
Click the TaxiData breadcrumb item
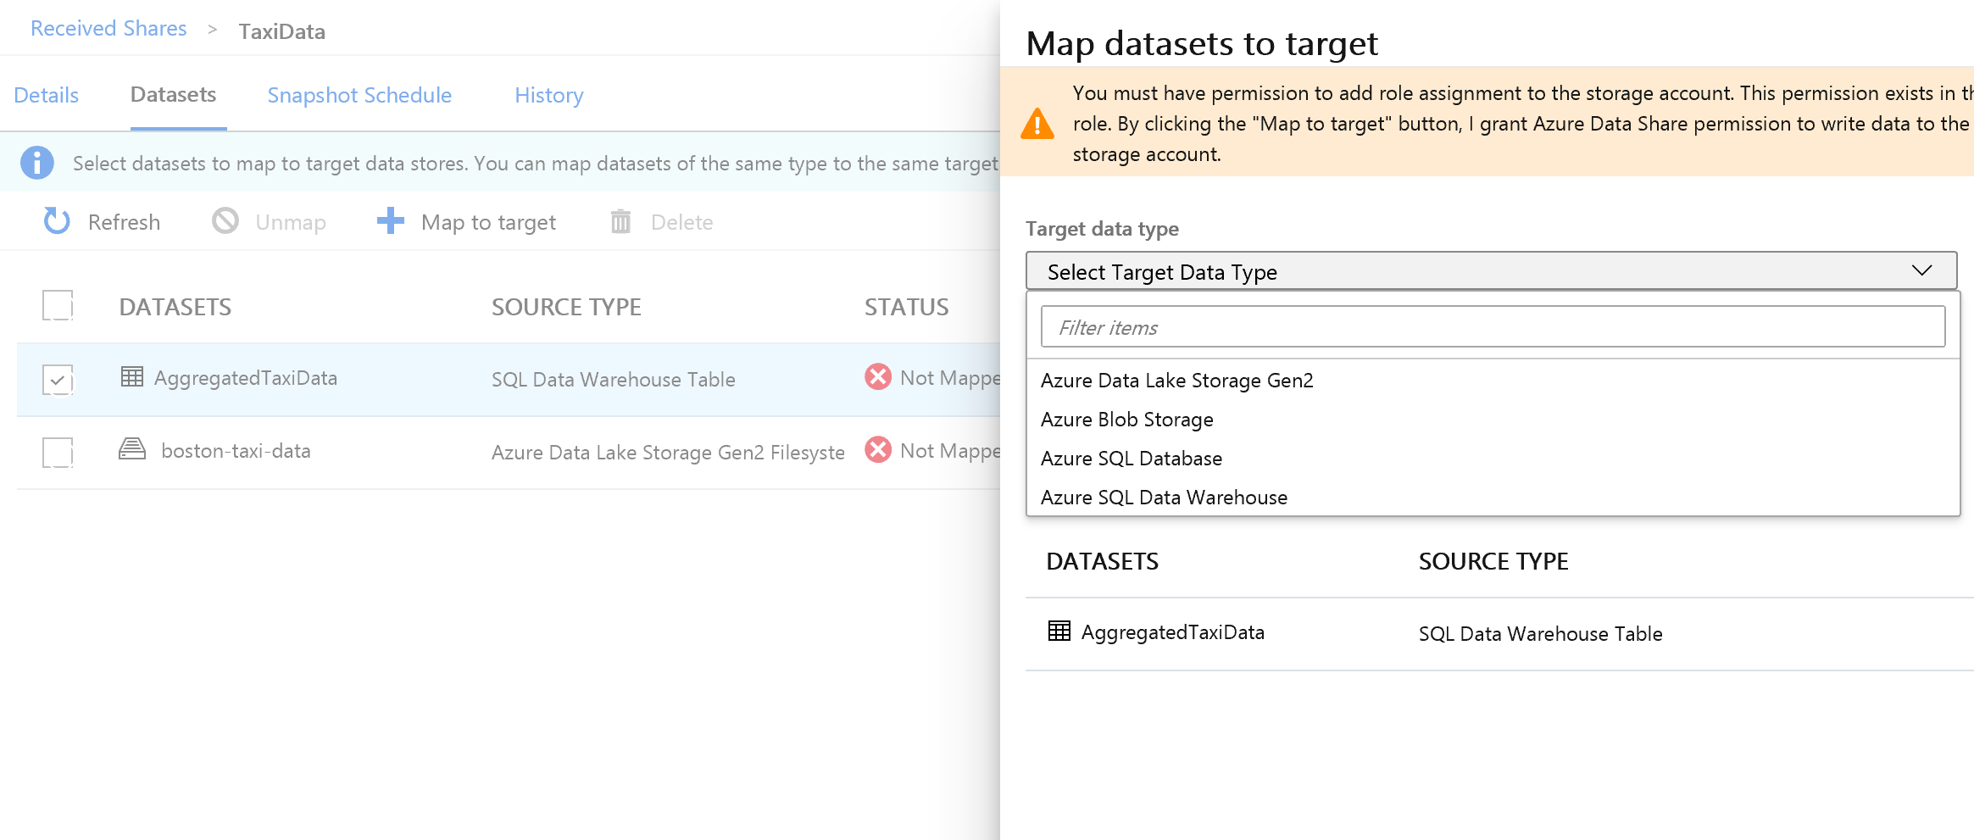pos(282,31)
